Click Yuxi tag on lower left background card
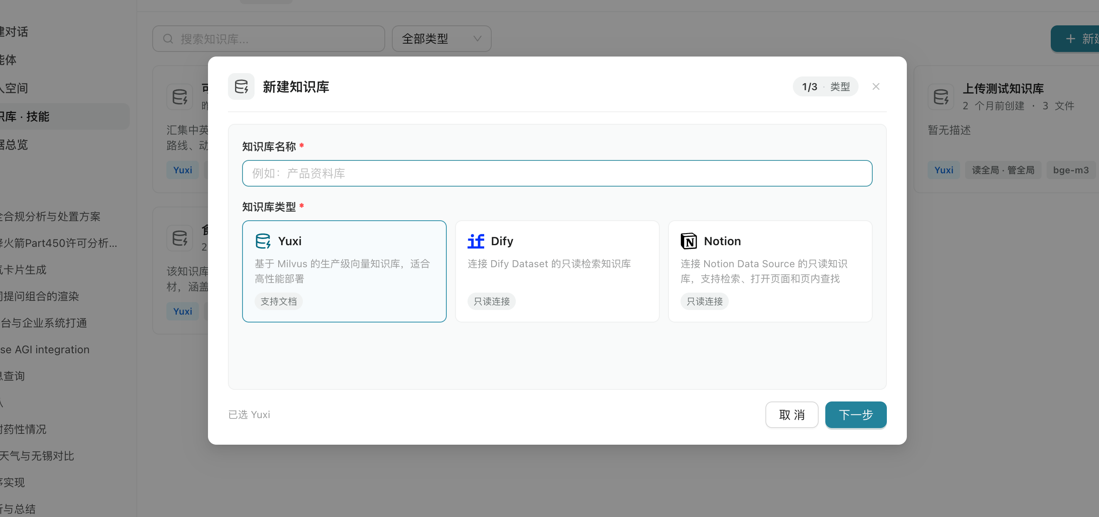Viewport: 1099px width, 517px height. [183, 311]
